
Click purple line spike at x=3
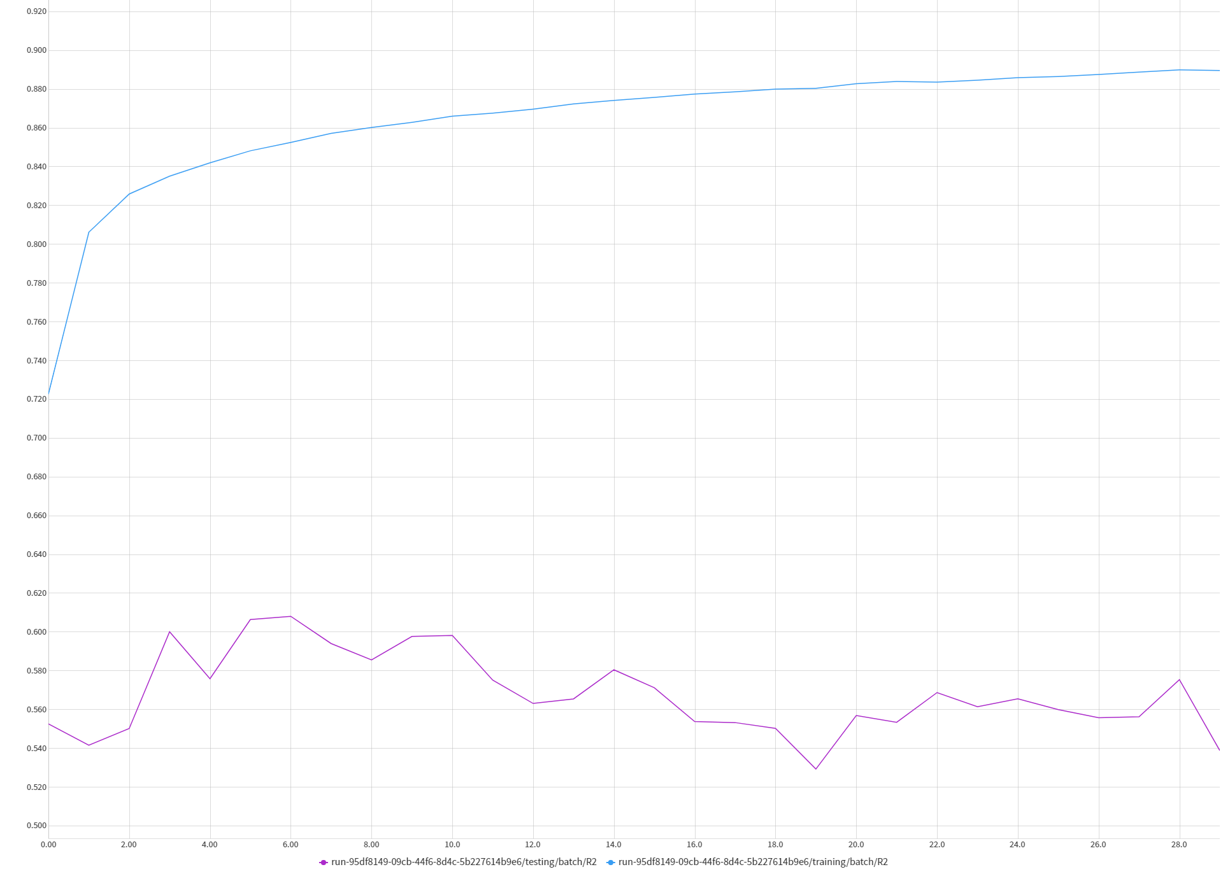tap(169, 631)
